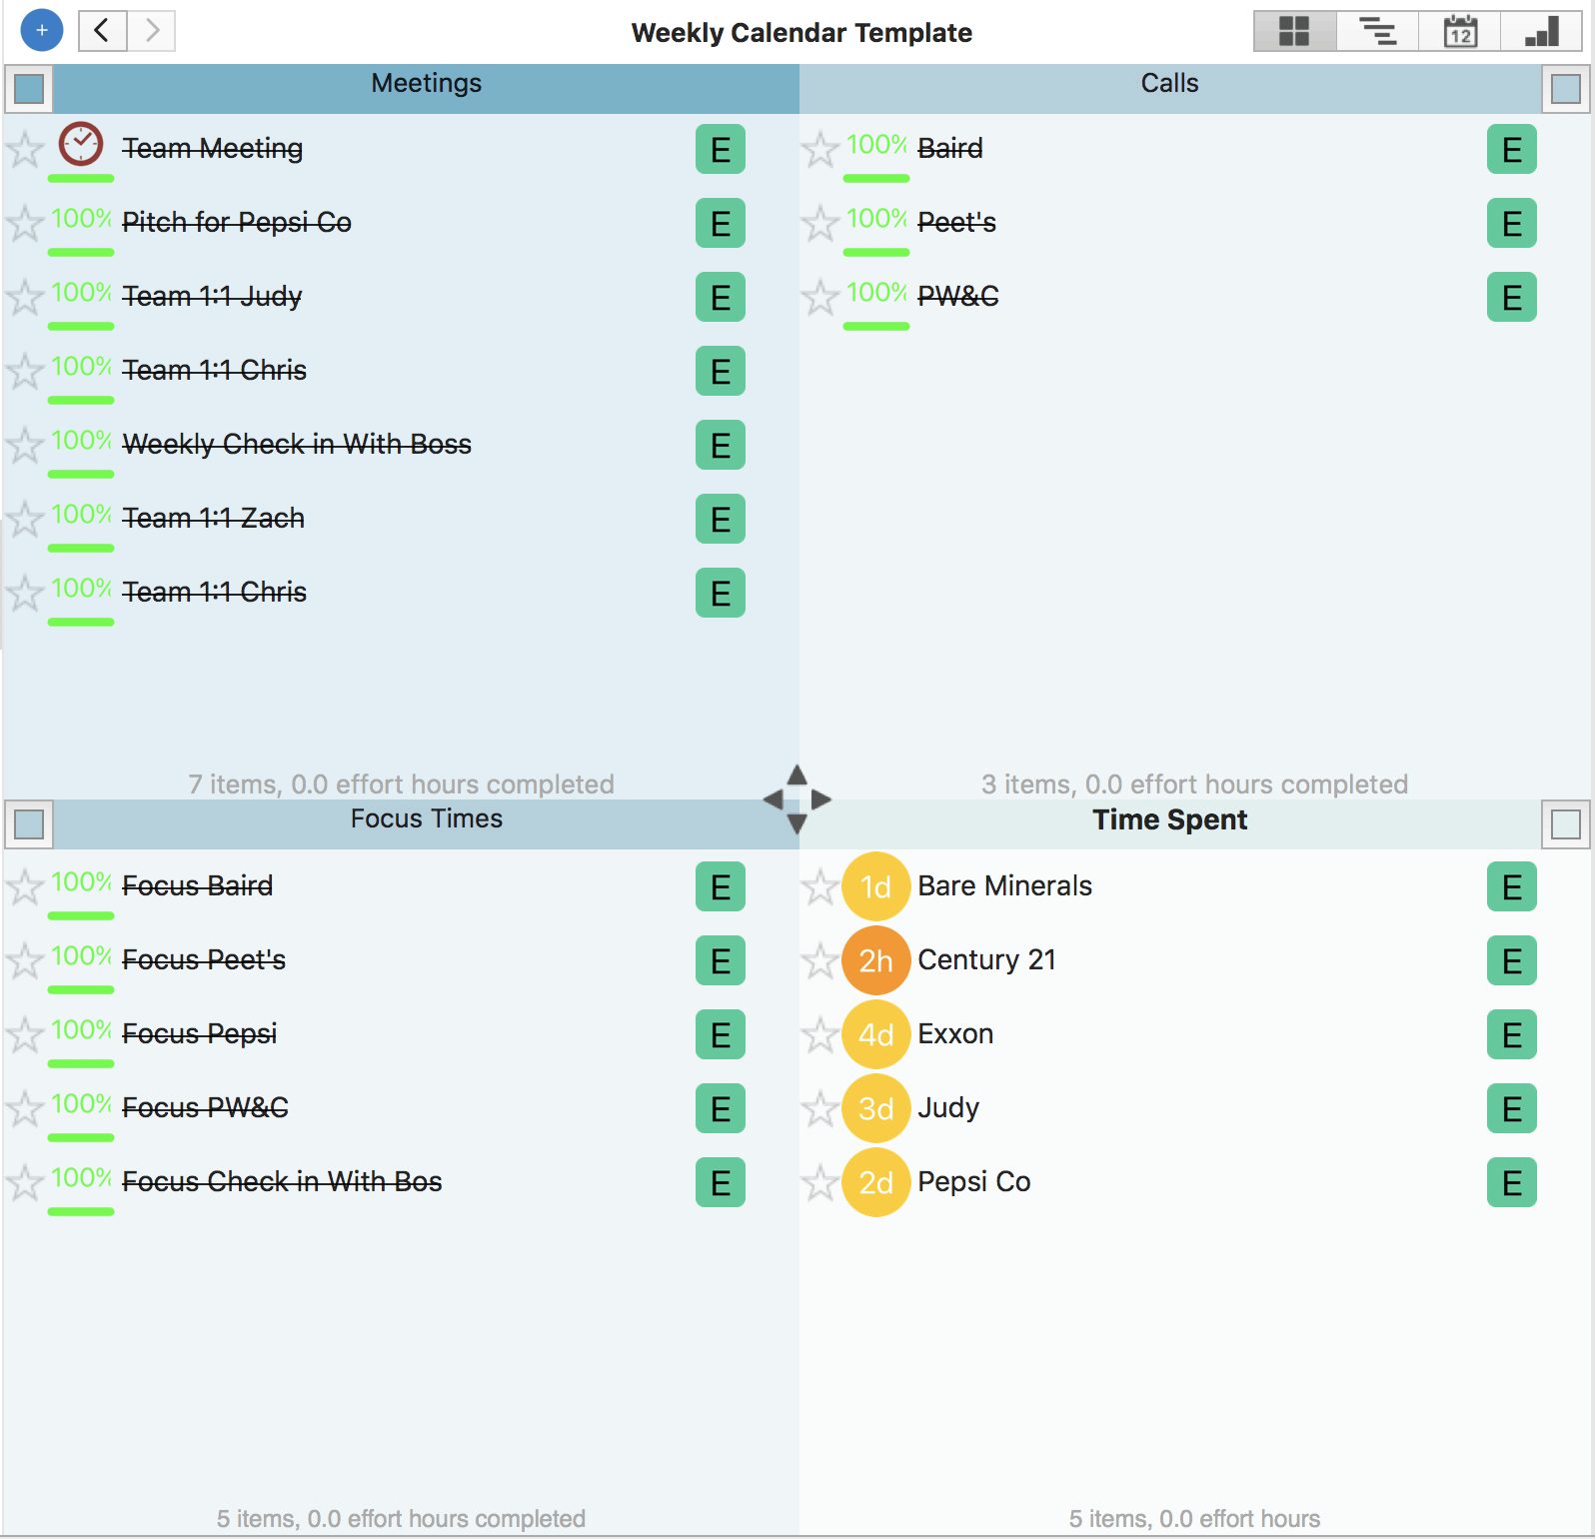Toggle the Time Spent quadrant checkbox
Viewport: 1595px width, 1539px height.
tap(1565, 824)
